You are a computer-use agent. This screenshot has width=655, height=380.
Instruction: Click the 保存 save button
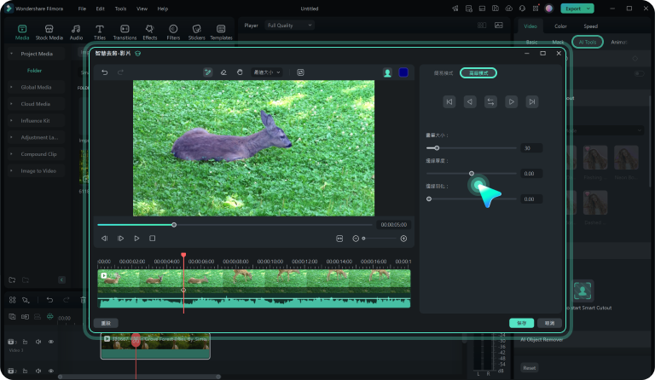coord(521,323)
